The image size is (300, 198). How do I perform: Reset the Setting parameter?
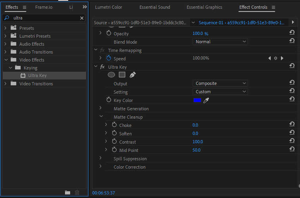(x=292, y=90)
